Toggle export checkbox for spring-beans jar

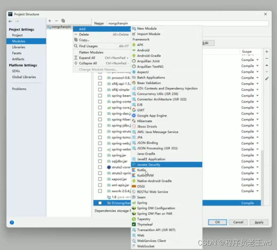coord(100,96)
